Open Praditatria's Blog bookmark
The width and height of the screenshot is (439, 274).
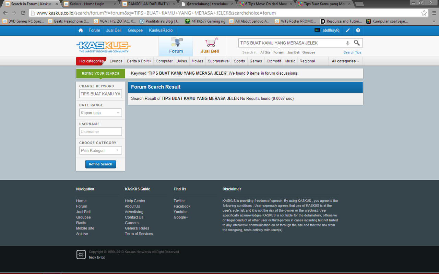coord(159,21)
